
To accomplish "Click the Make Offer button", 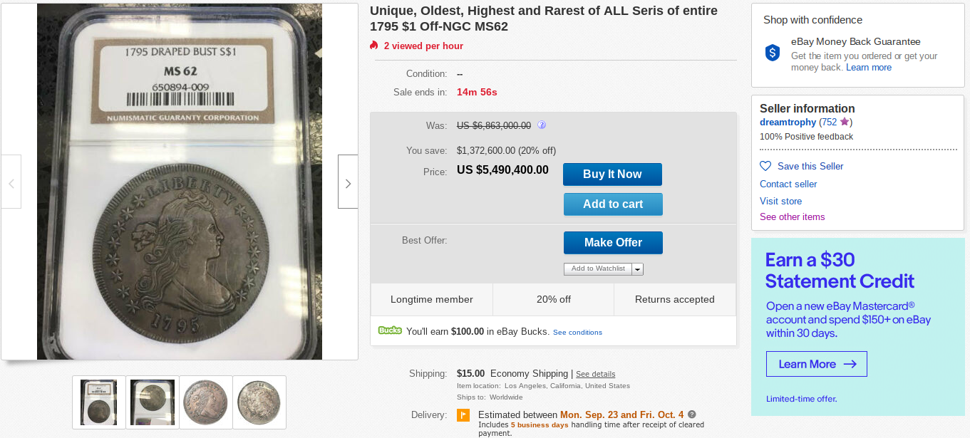I will tap(613, 243).
